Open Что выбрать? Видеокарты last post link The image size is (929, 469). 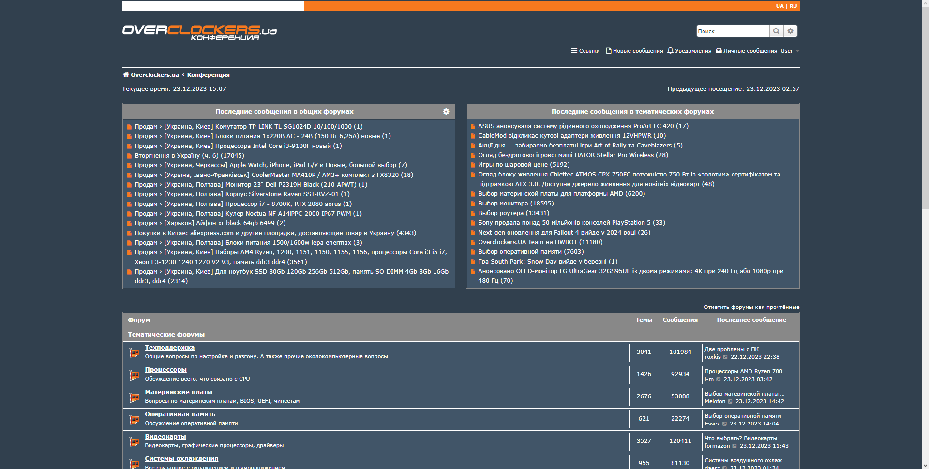pyautogui.click(x=744, y=438)
